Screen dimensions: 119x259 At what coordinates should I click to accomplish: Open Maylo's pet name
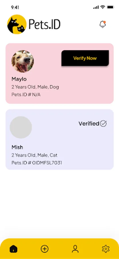point(19,79)
